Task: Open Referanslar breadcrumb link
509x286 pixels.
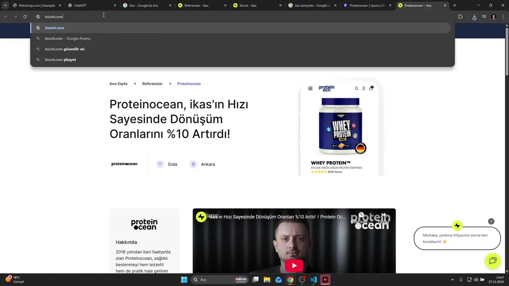Action: coord(152,84)
